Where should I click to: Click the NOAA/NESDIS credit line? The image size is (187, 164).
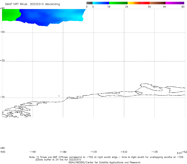coord(104,162)
